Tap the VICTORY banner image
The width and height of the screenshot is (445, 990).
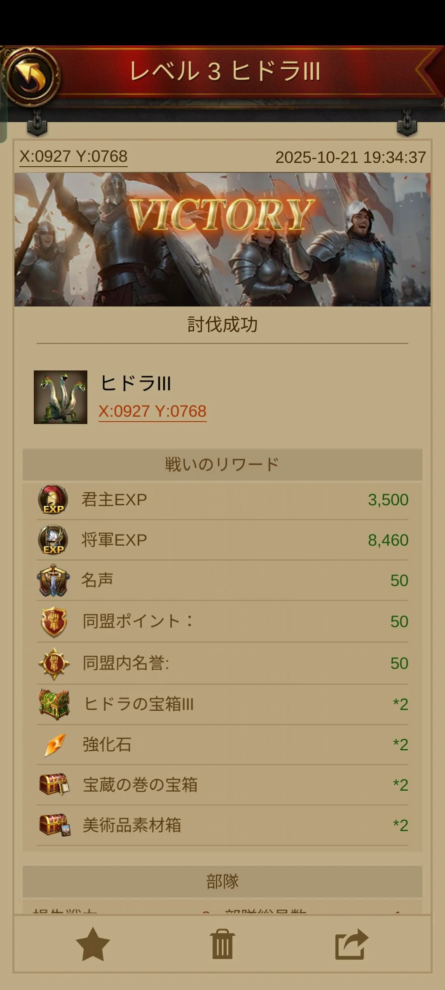[x=222, y=240]
